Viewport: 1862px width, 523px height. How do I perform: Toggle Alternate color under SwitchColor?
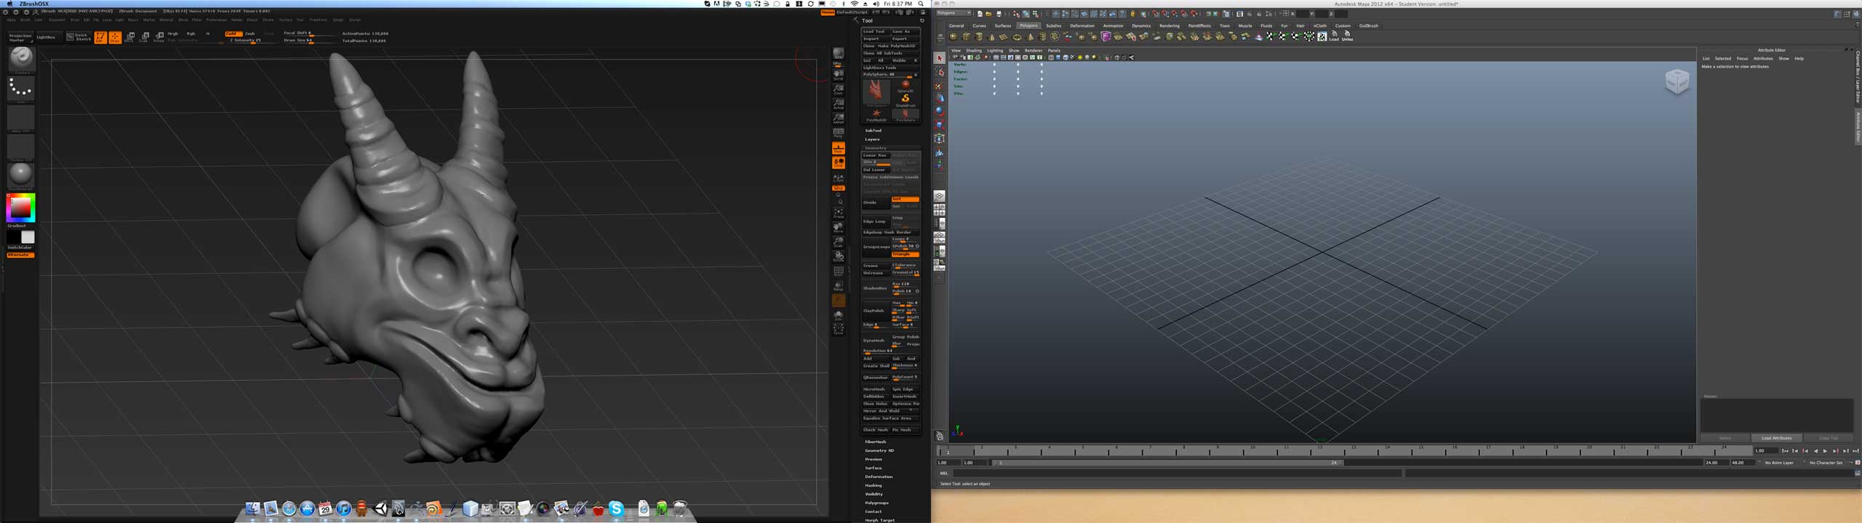(x=20, y=255)
